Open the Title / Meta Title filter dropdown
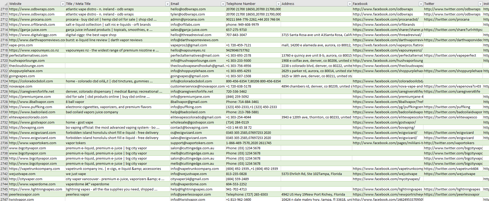The width and height of the screenshot is (489, 201). [167, 4]
